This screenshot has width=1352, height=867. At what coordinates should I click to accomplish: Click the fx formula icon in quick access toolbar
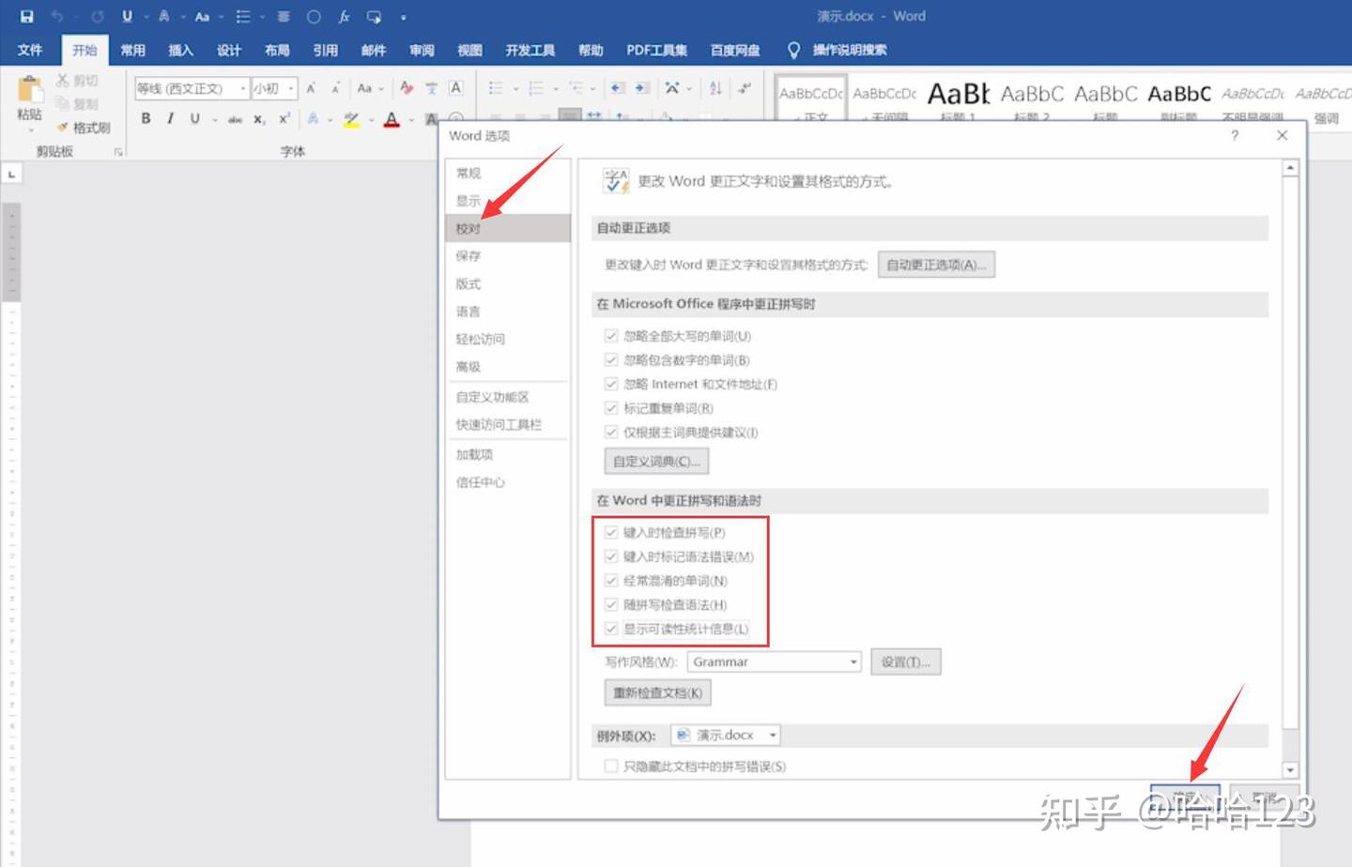click(344, 16)
